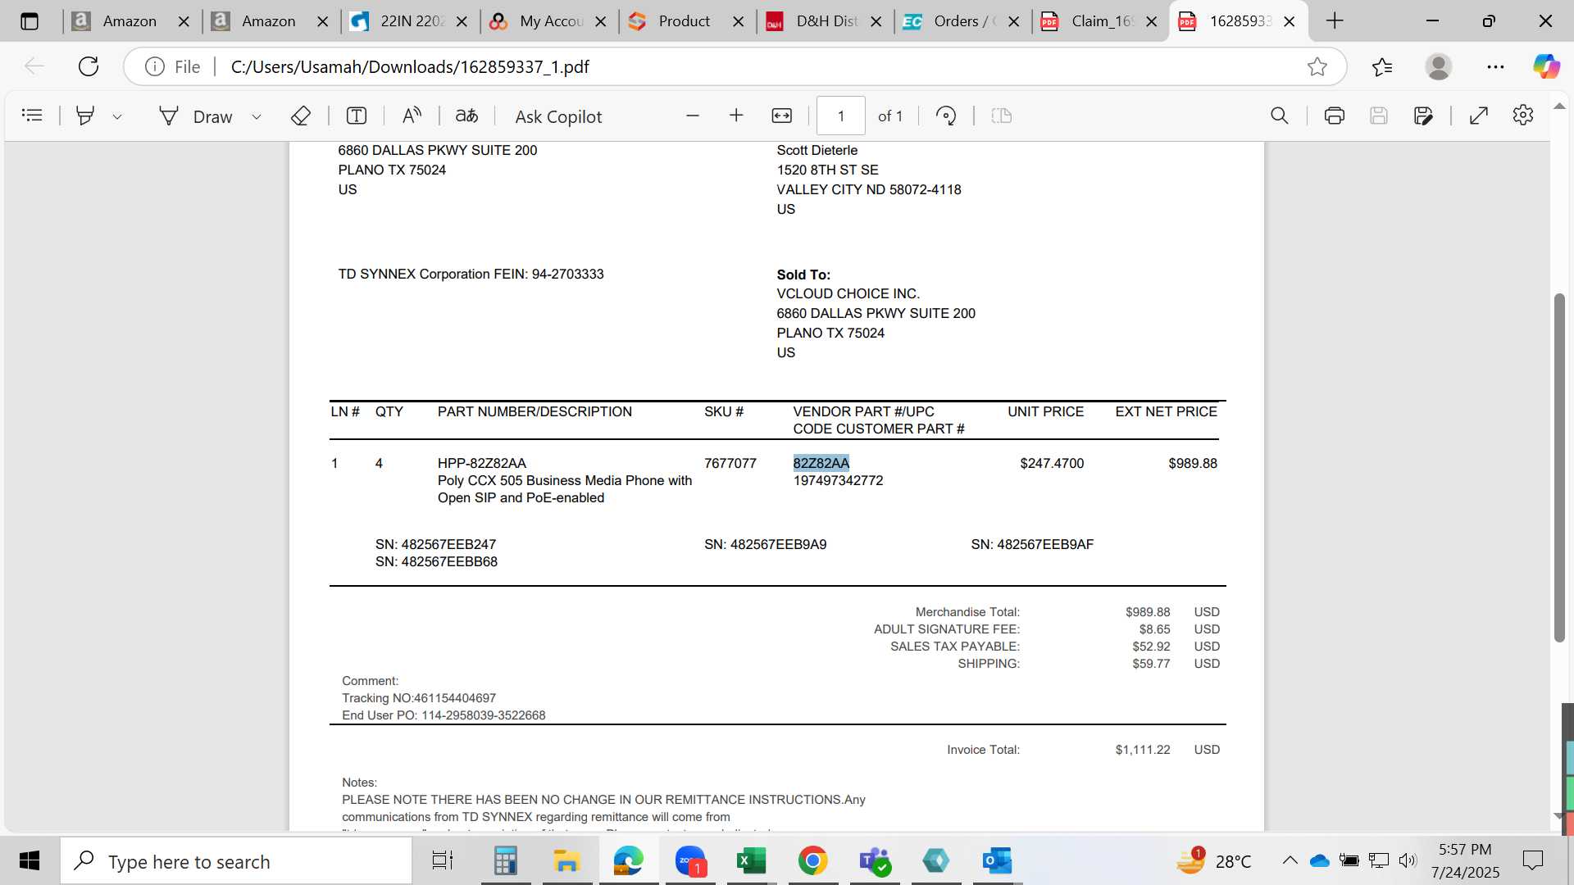Screen dimensions: 1574x885
Task: Click Tracking NO:461154404697 text
Action: pyautogui.click(x=419, y=698)
